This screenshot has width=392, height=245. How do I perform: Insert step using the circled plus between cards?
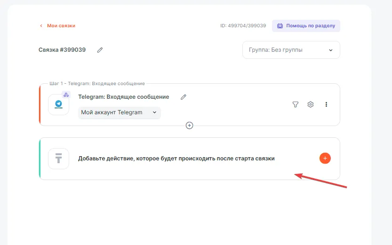[189, 126]
